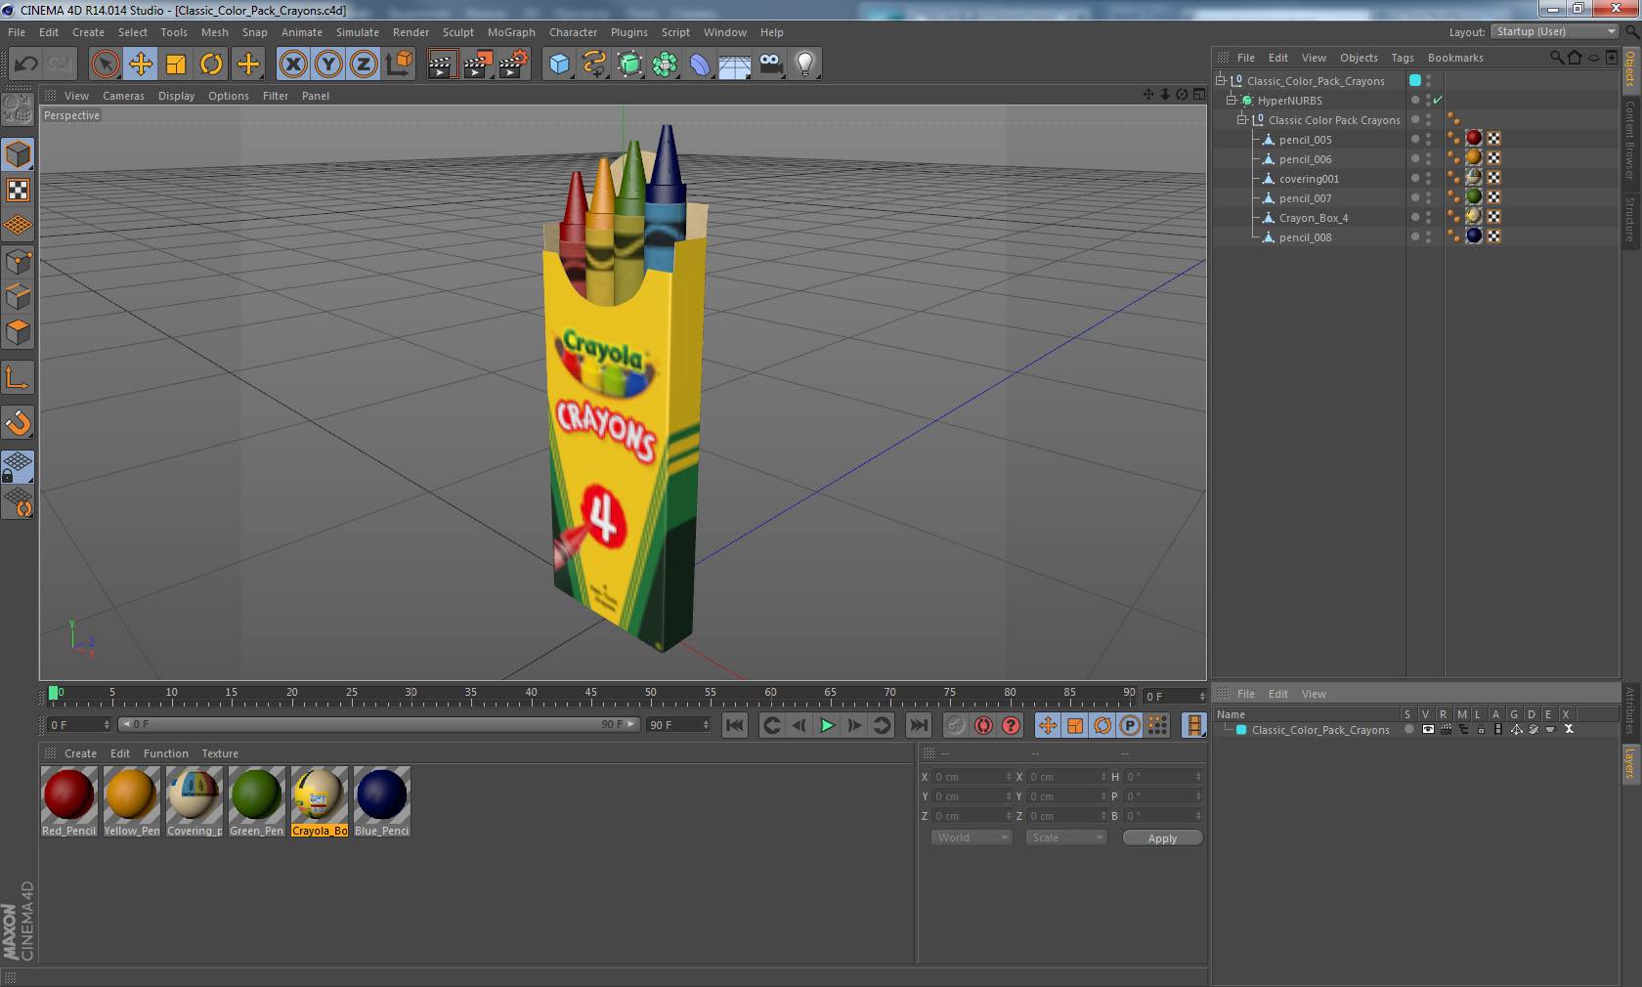This screenshot has height=987, width=1642.
Task: Open the Layout Startup dropdown
Action: [x=1555, y=31]
